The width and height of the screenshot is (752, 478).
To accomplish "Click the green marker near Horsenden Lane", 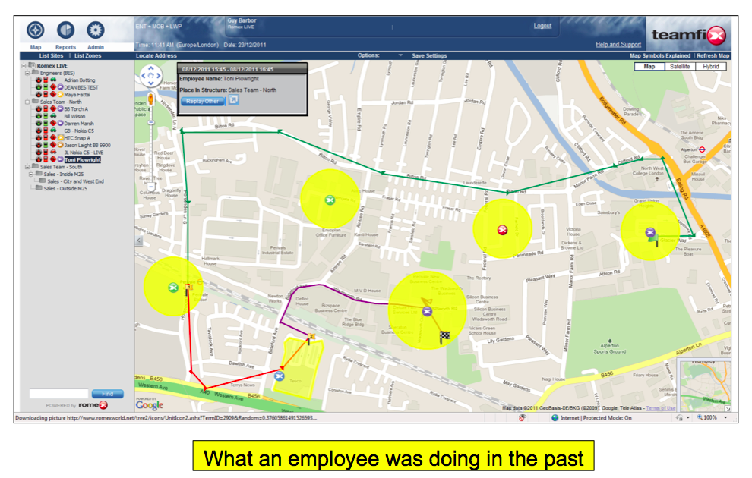I will coord(173,288).
